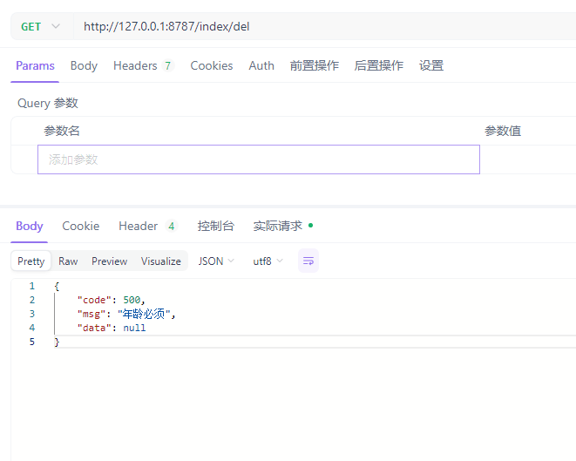
Task: Open the 设置 tab
Action: pyautogui.click(x=430, y=65)
